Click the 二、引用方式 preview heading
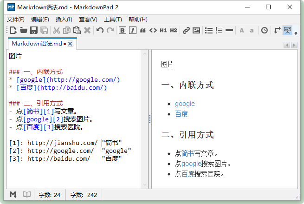Screen dimensions: 304x204 188,135
